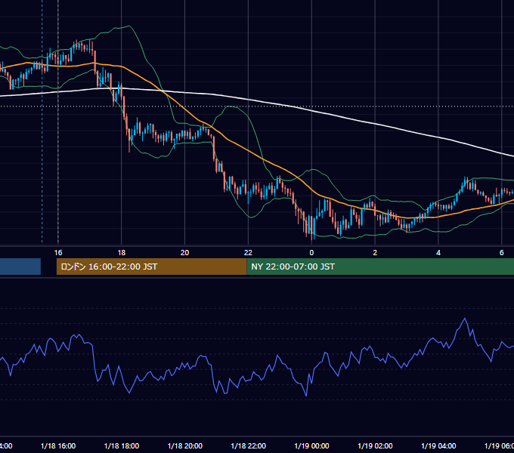
Task: Click the 1/18 18:00 date label
Action: 121,445
